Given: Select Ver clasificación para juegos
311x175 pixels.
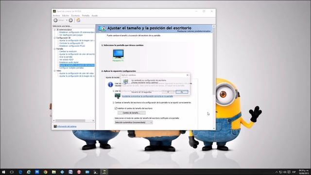Looking at the screenshot, I should click(x=71, y=35).
